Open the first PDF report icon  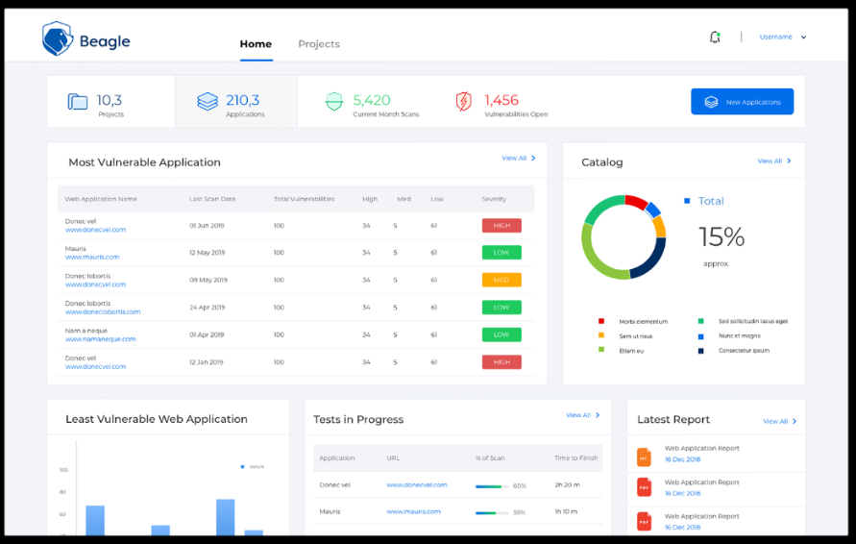[645, 487]
